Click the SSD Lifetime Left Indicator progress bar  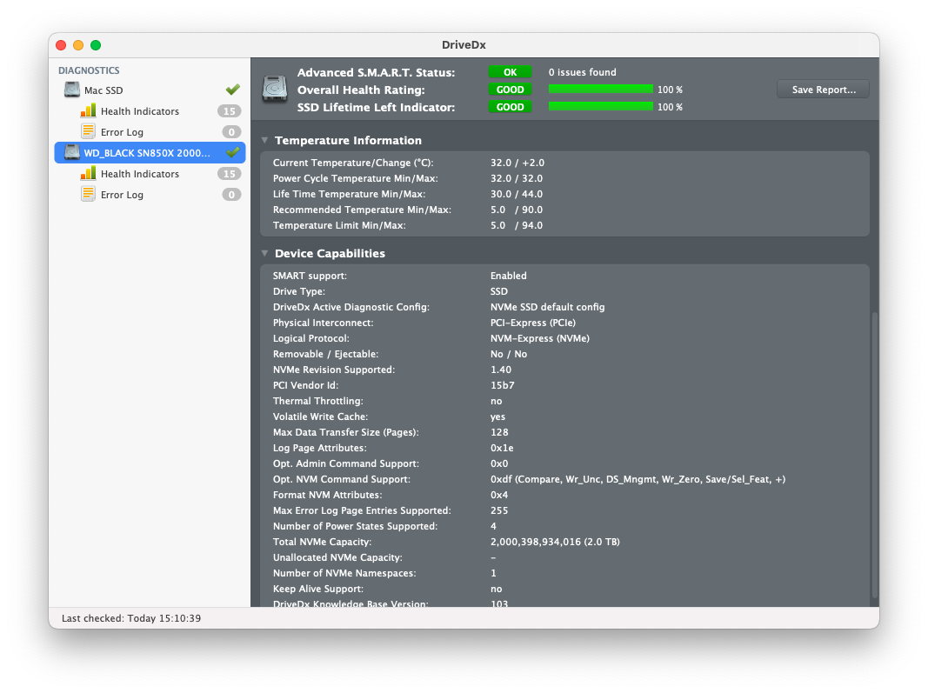(601, 107)
